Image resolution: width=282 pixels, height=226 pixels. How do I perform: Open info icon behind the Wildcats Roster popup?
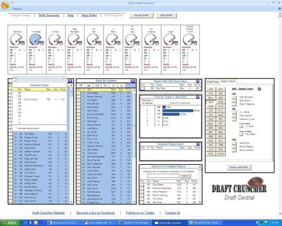point(70,81)
